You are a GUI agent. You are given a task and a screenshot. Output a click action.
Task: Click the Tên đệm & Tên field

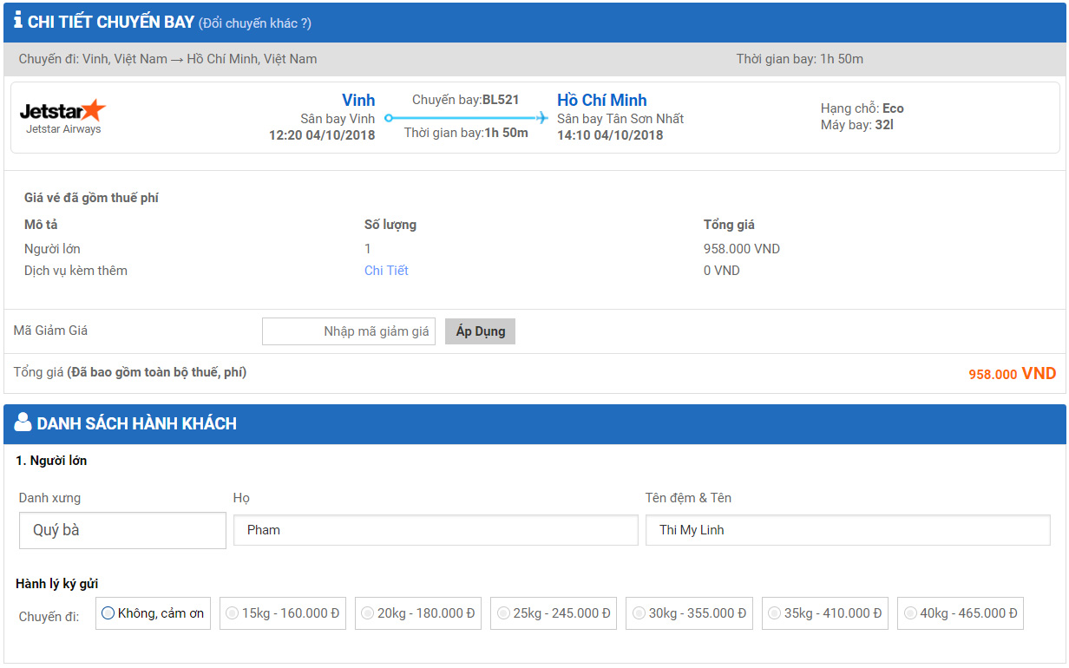tap(848, 530)
